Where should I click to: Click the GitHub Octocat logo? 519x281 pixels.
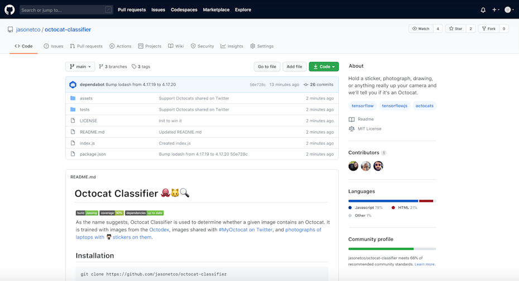[9, 9]
